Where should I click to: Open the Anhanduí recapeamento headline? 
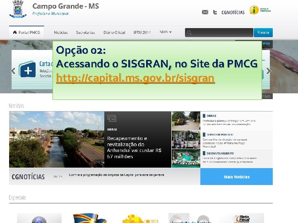134,147
